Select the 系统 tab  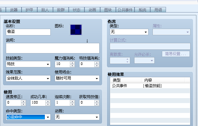(x=142, y=10)
